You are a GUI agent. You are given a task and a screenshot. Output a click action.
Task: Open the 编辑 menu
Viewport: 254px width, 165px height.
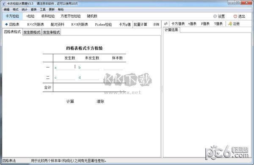(x=6, y=10)
